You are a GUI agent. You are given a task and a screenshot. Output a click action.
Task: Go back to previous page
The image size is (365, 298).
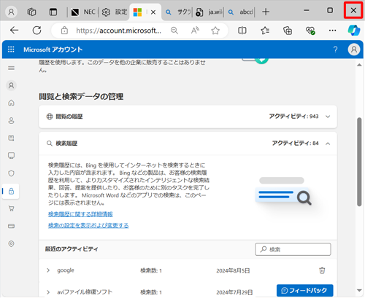(x=15, y=31)
